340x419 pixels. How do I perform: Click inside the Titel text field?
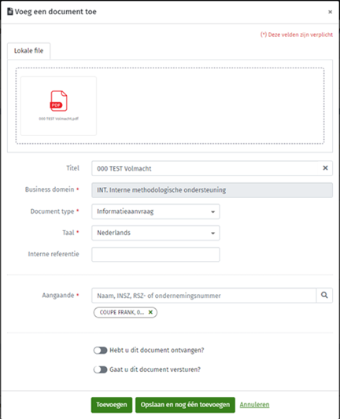click(x=206, y=168)
